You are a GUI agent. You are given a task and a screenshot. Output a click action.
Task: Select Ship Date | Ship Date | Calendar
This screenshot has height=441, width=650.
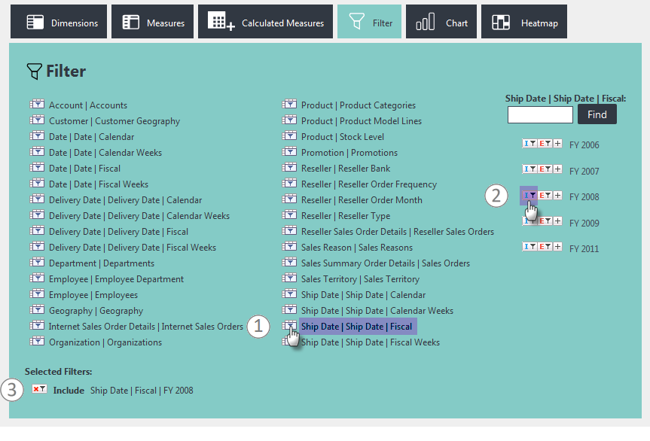click(x=364, y=295)
